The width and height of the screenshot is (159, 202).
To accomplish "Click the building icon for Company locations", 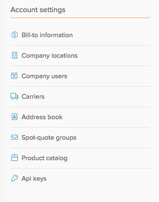I will coord(15,55).
